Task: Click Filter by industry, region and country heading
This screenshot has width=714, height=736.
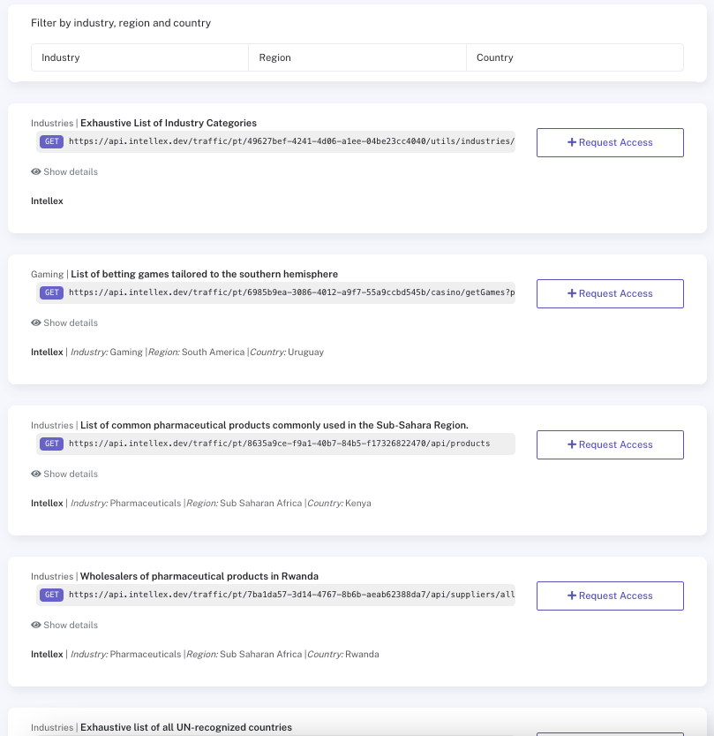Action: [121, 23]
